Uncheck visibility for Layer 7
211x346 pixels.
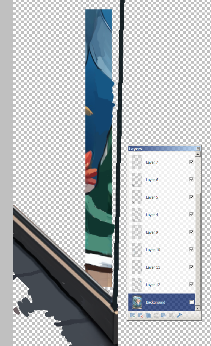coord(191,162)
